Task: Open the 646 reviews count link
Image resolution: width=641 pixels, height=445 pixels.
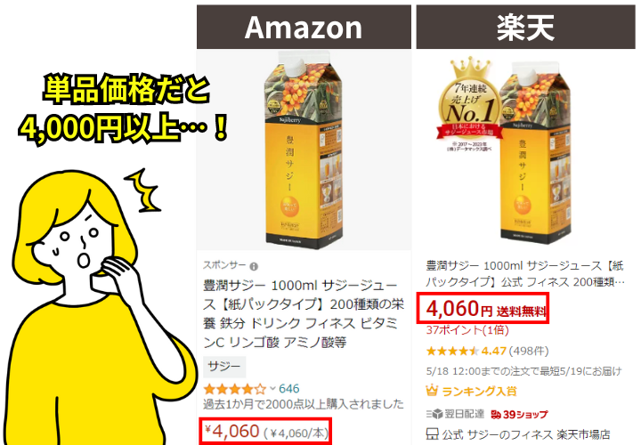Action: (x=289, y=388)
